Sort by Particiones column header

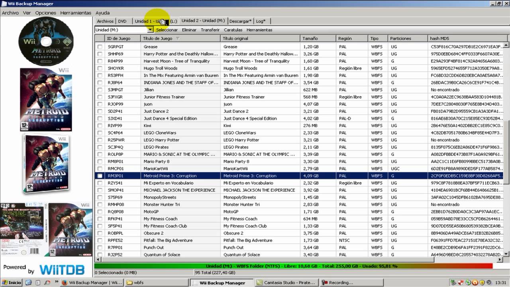point(408,39)
